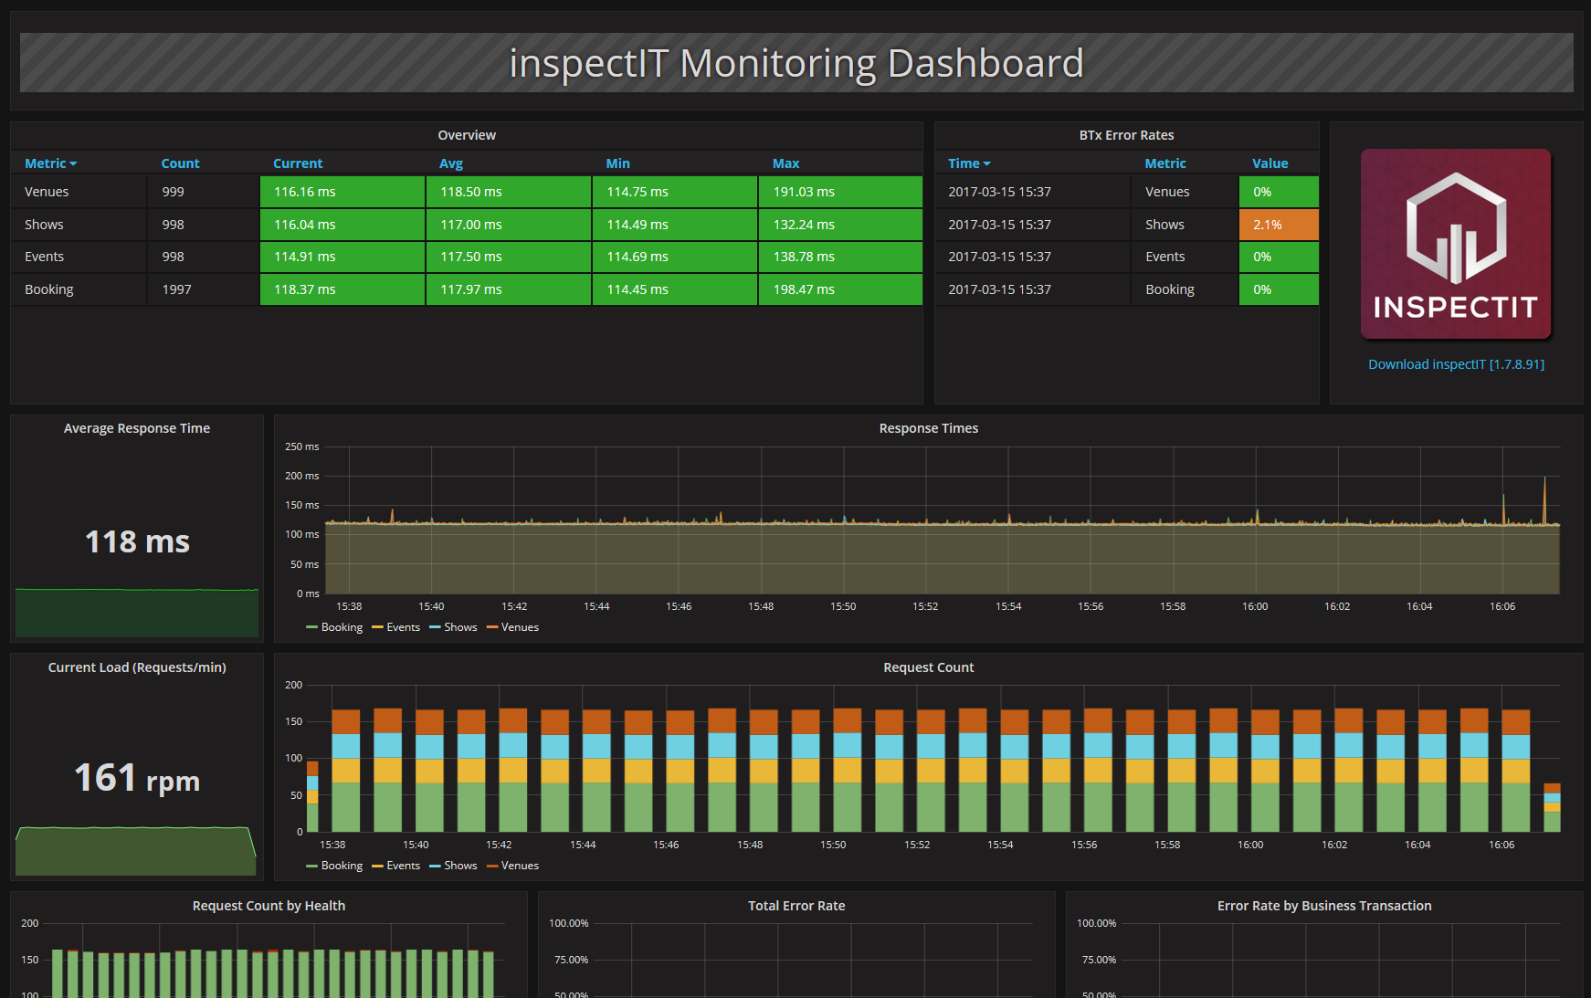Click the 114.69 ms Min cell for Events
The height and width of the screenshot is (998, 1591).
(675, 257)
